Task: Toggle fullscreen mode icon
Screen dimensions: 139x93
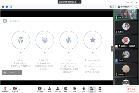Action: (136, 7)
